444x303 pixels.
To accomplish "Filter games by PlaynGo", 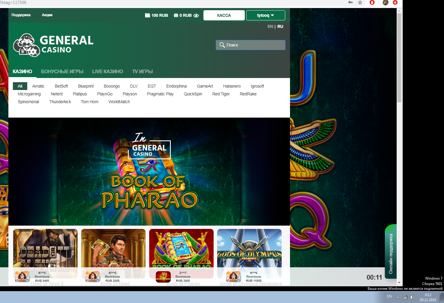I will [105, 94].
